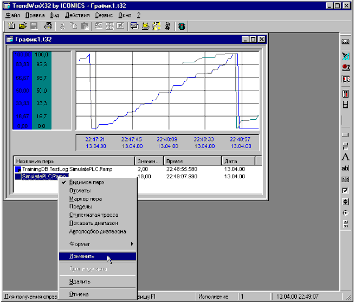This screenshot has width=355, height=303.
Task: Click the Open folder toolbar icon
Action: click(x=22, y=26)
